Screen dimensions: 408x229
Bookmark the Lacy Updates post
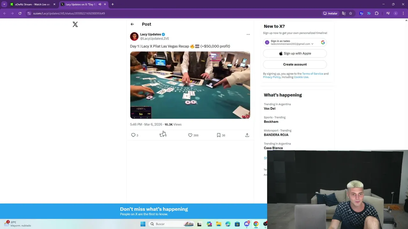coord(219,135)
